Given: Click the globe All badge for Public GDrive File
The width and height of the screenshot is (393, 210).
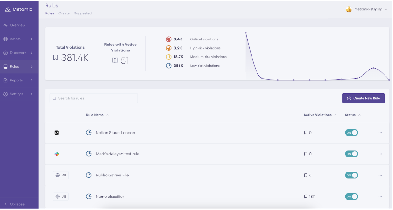Looking at the screenshot, I should click(61, 175).
